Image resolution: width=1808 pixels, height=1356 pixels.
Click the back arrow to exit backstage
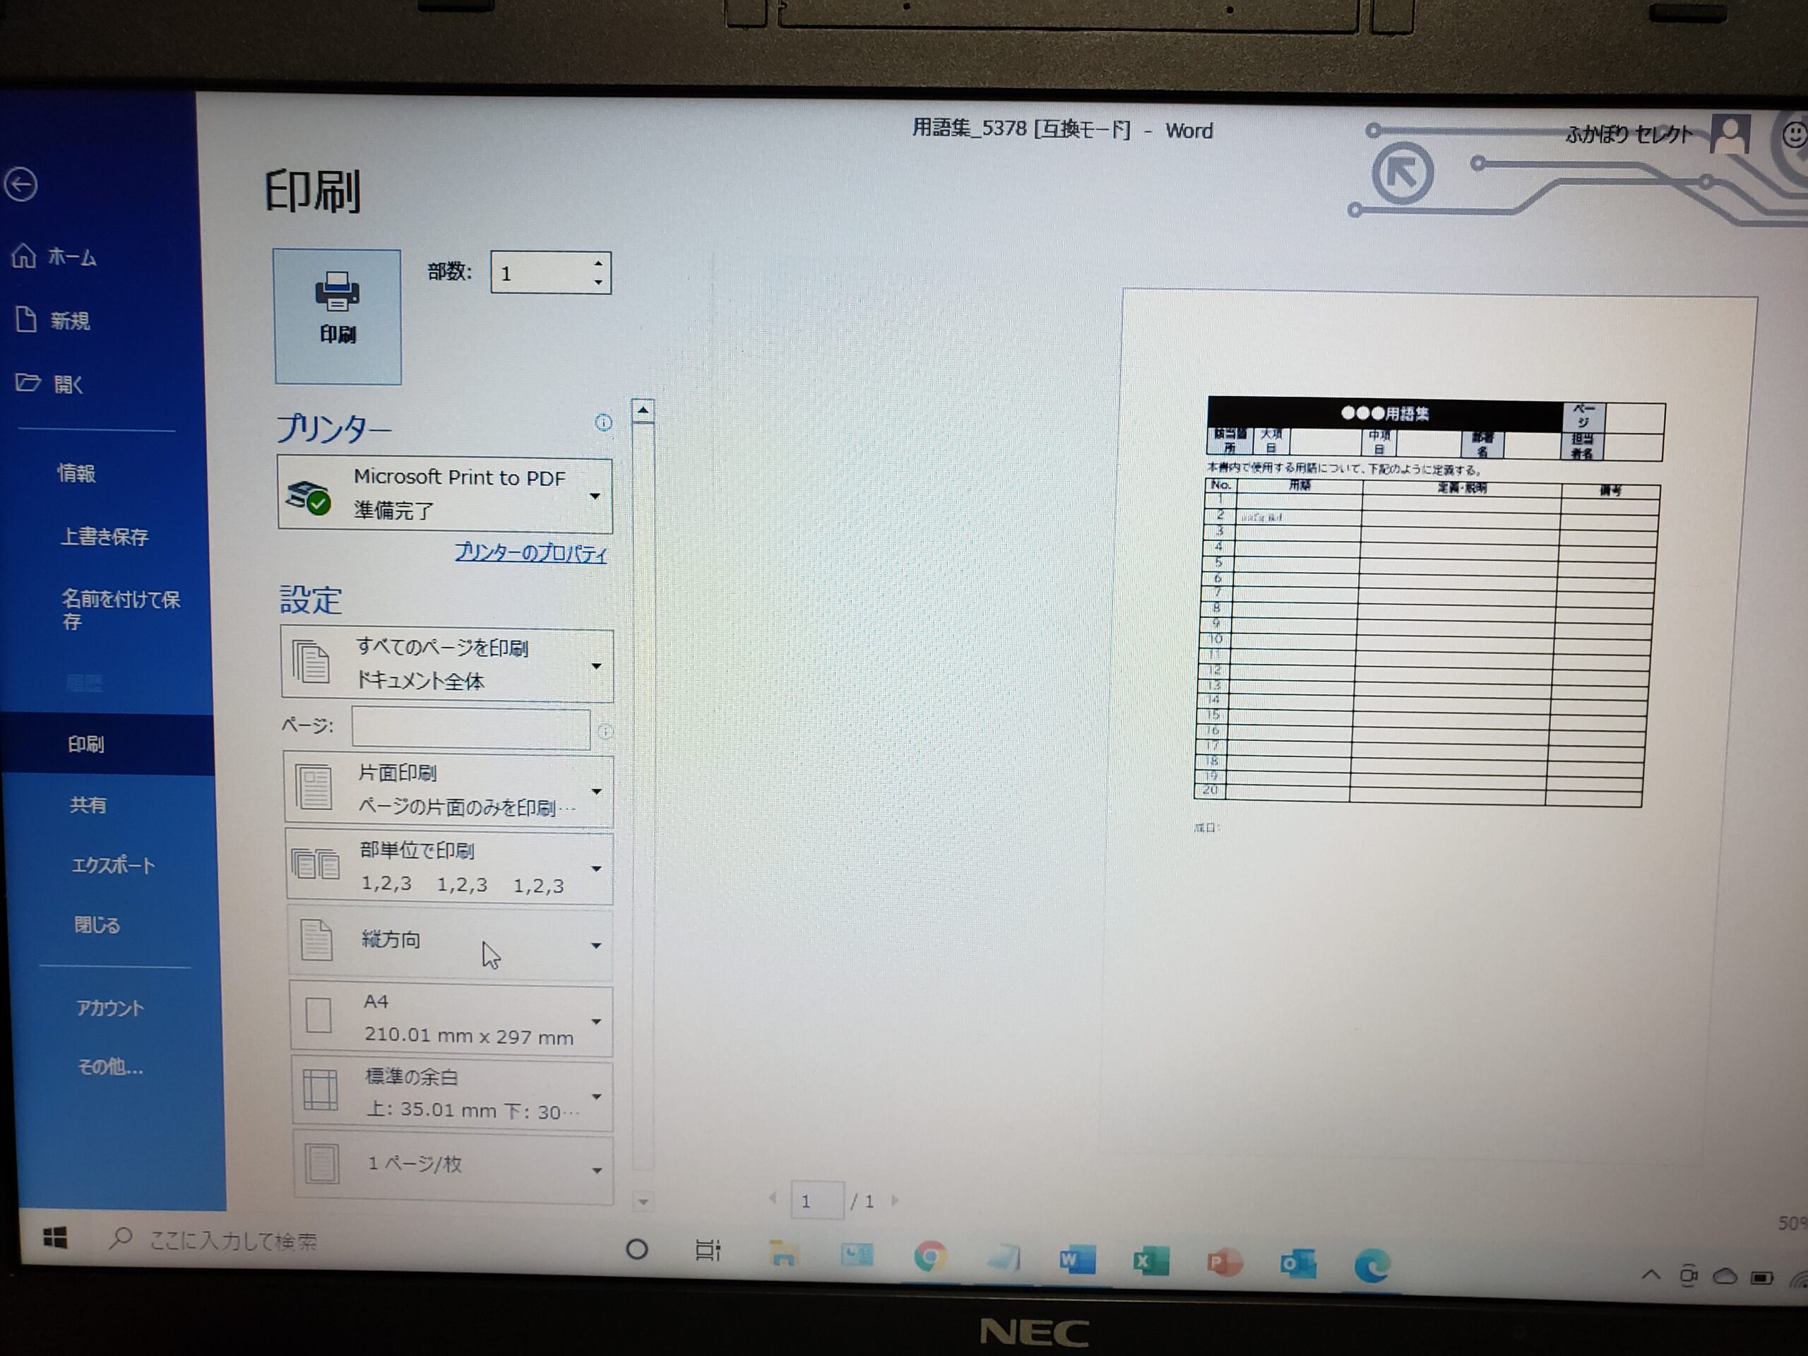(20, 184)
